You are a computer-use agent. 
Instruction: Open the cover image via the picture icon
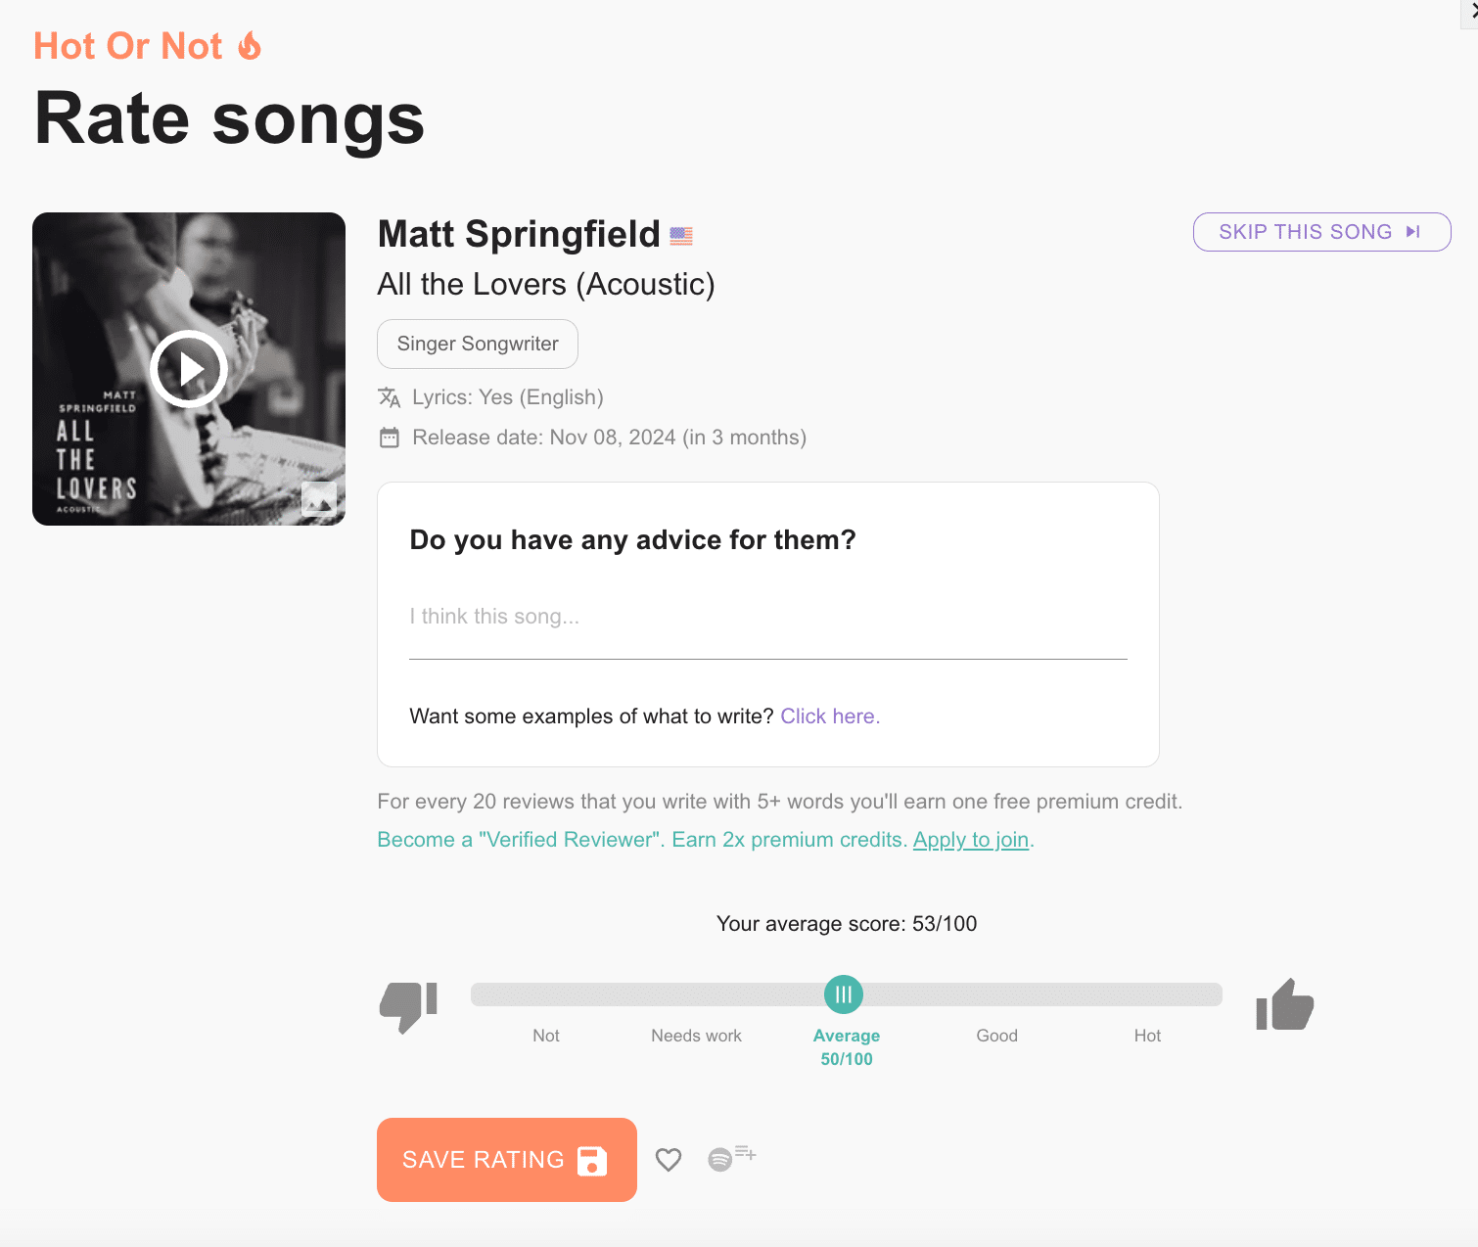click(x=318, y=498)
